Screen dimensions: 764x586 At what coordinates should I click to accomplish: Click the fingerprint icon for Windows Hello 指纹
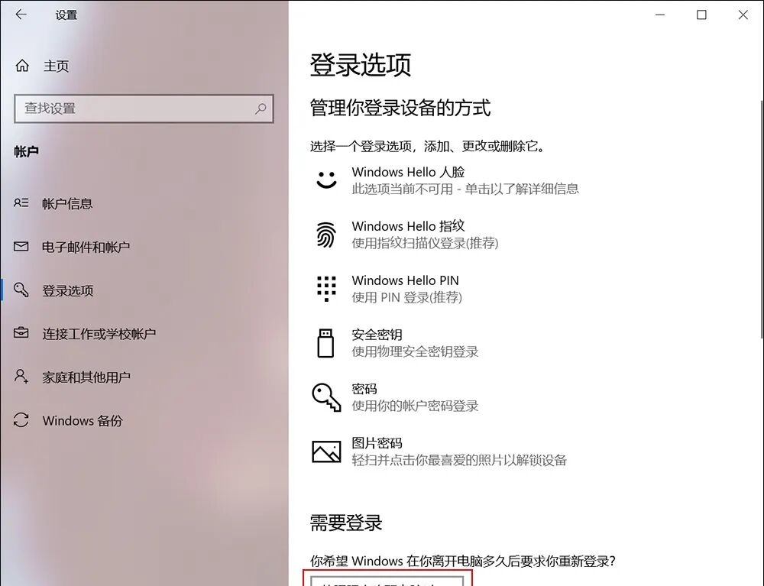click(x=326, y=235)
